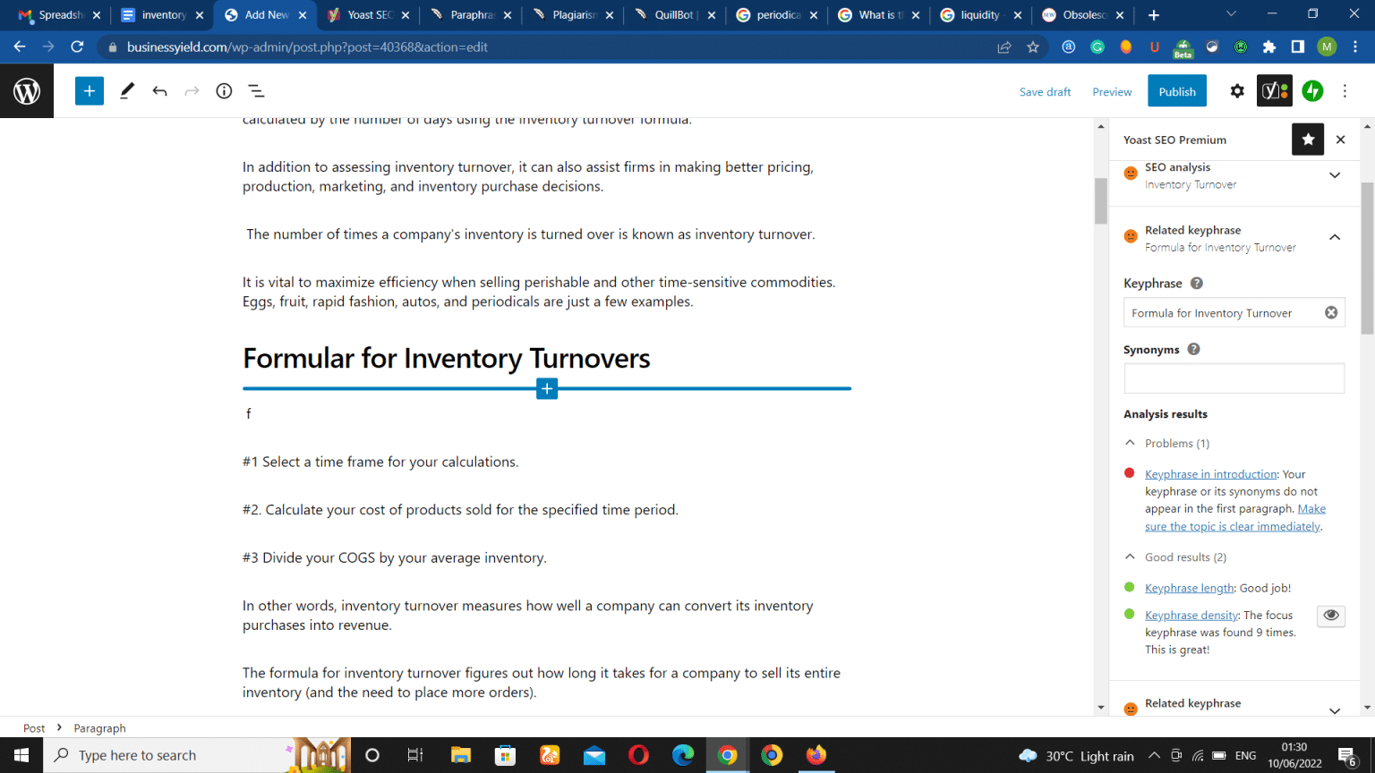Collapse the Formula for Inventory Turnover keyphrase section

pyautogui.click(x=1335, y=238)
